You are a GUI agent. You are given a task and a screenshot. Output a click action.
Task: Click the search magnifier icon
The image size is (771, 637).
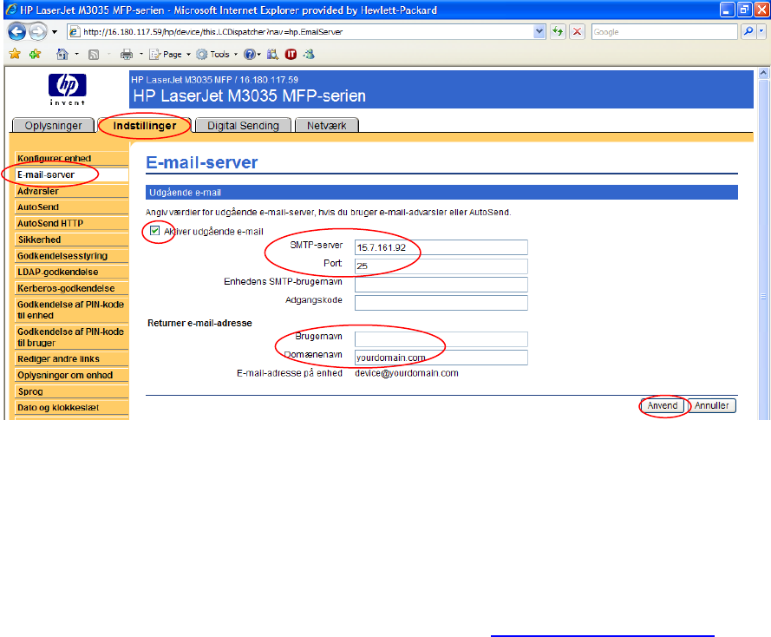click(x=748, y=32)
